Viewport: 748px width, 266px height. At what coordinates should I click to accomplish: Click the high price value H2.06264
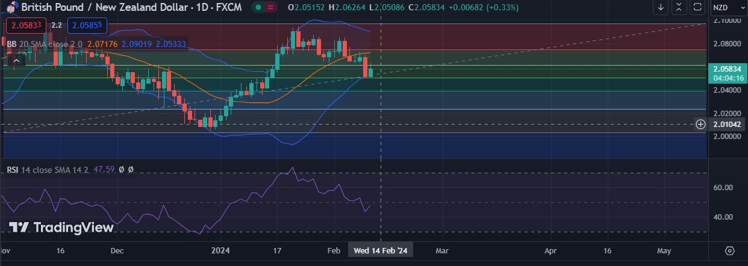click(347, 7)
